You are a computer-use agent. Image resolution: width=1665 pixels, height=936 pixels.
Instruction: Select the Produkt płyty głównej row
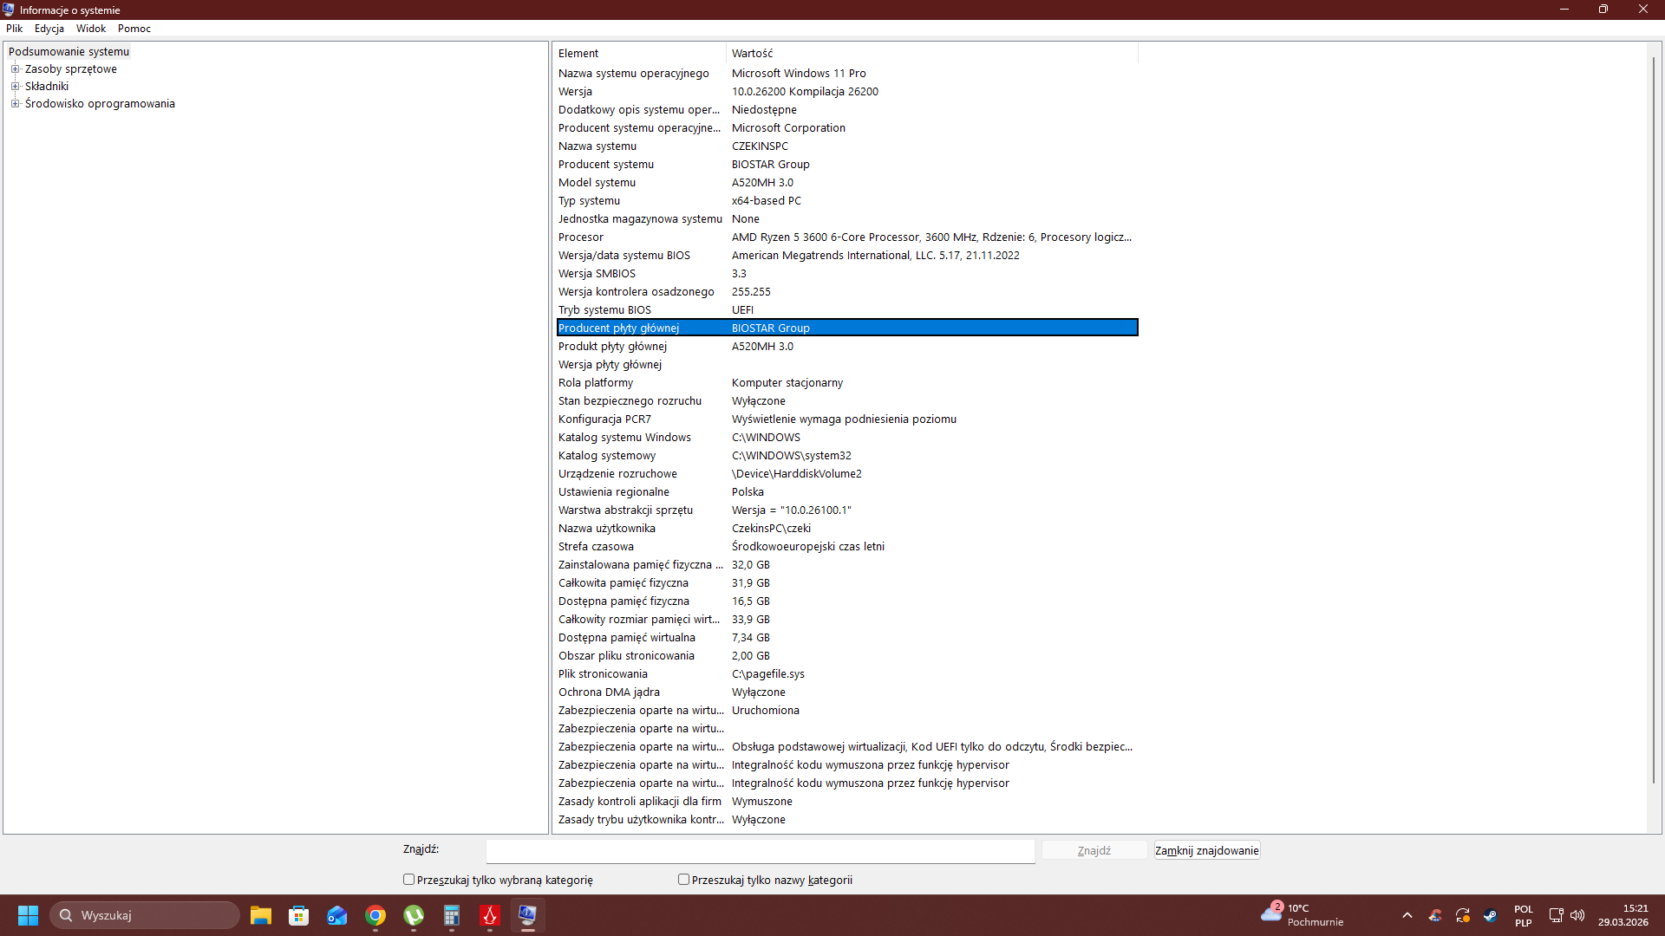tap(847, 347)
